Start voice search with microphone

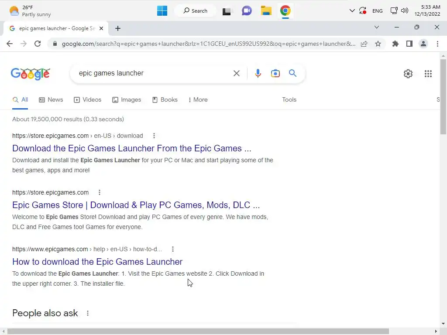click(x=258, y=73)
